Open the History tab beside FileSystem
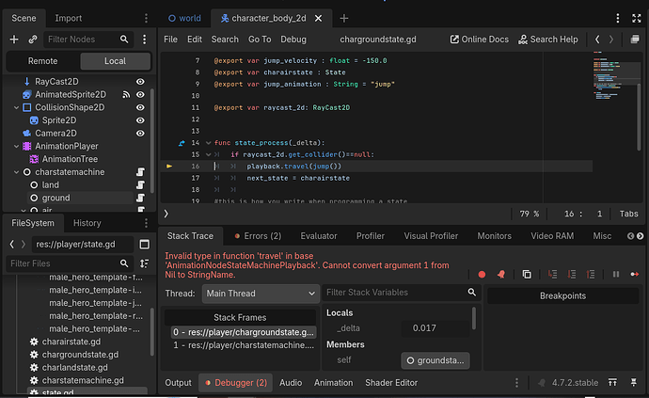This screenshot has height=398, width=649. (x=87, y=223)
